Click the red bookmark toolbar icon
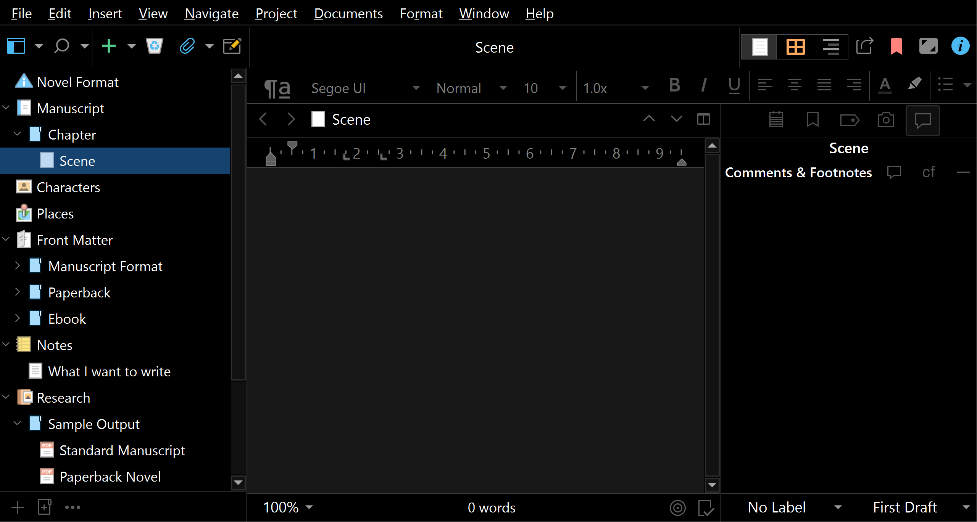Image resolution: width=977 pixels, height=522 pixels. (896, 47)
